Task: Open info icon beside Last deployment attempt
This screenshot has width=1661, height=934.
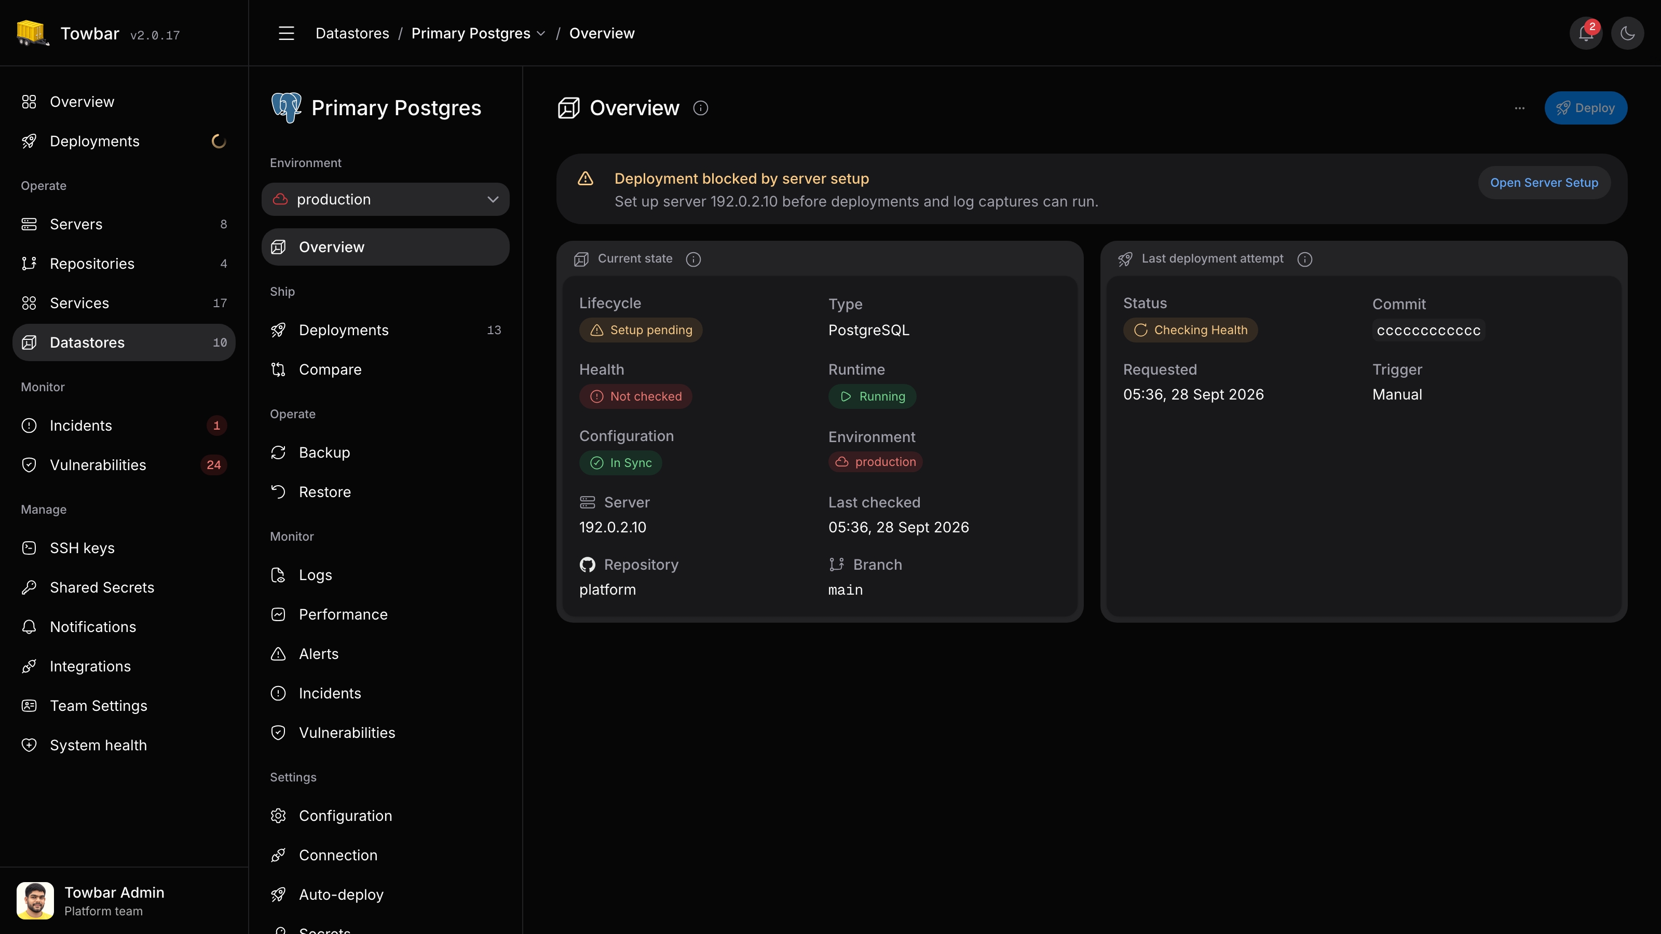Action: tap(1304, 258)
